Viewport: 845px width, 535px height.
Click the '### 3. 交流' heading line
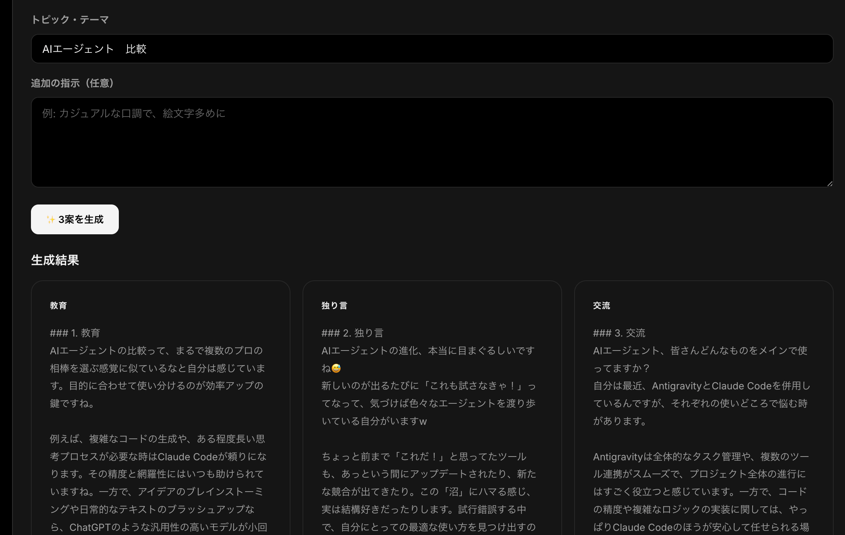coord(619,333)
